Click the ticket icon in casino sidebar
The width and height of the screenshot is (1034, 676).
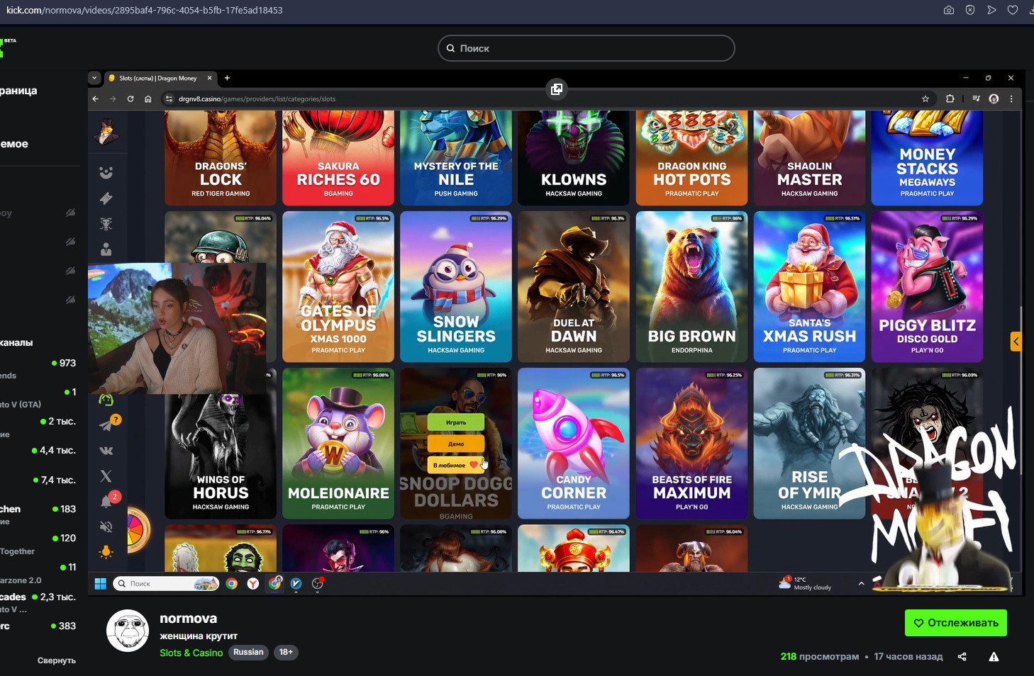point(106,198)
